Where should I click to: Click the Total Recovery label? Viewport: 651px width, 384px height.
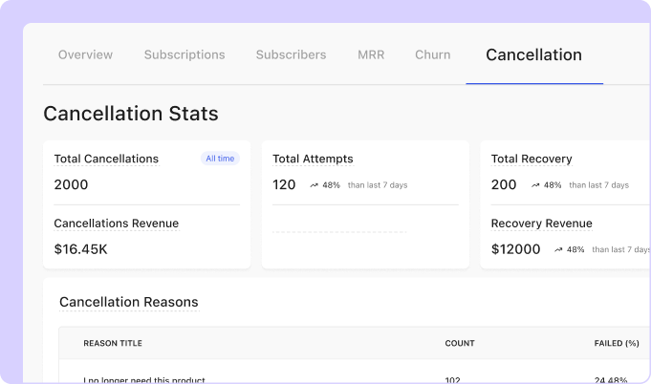532,159
